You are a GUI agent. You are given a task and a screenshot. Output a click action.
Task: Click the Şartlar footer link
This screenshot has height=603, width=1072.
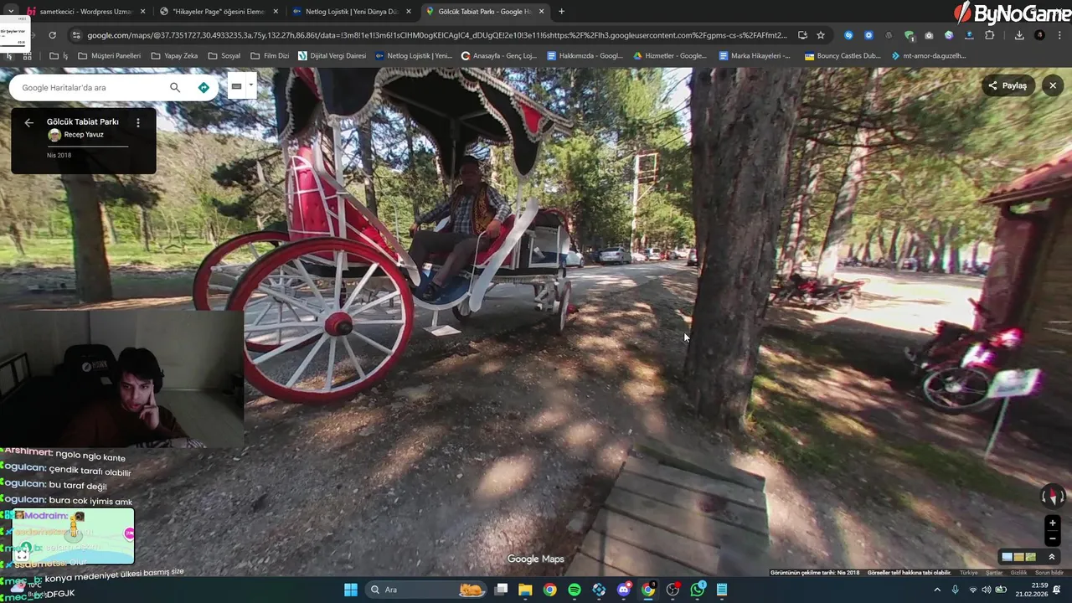[x=994, y=573]
